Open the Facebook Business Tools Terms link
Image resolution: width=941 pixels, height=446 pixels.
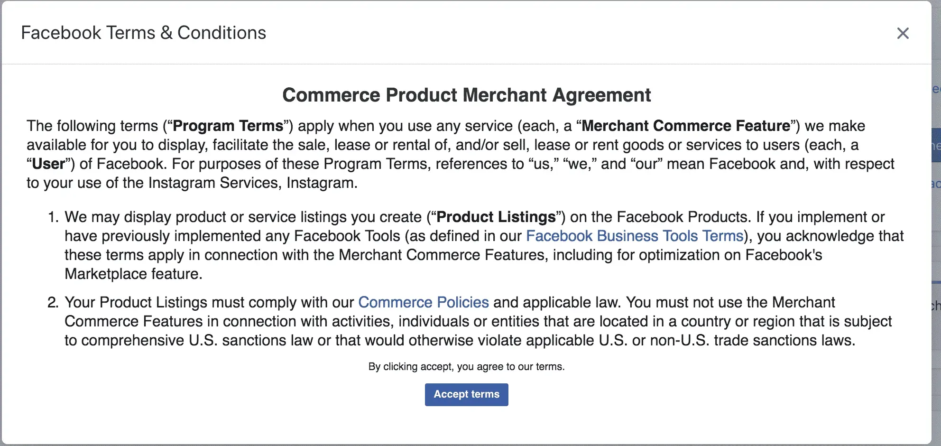click(634, 236)
